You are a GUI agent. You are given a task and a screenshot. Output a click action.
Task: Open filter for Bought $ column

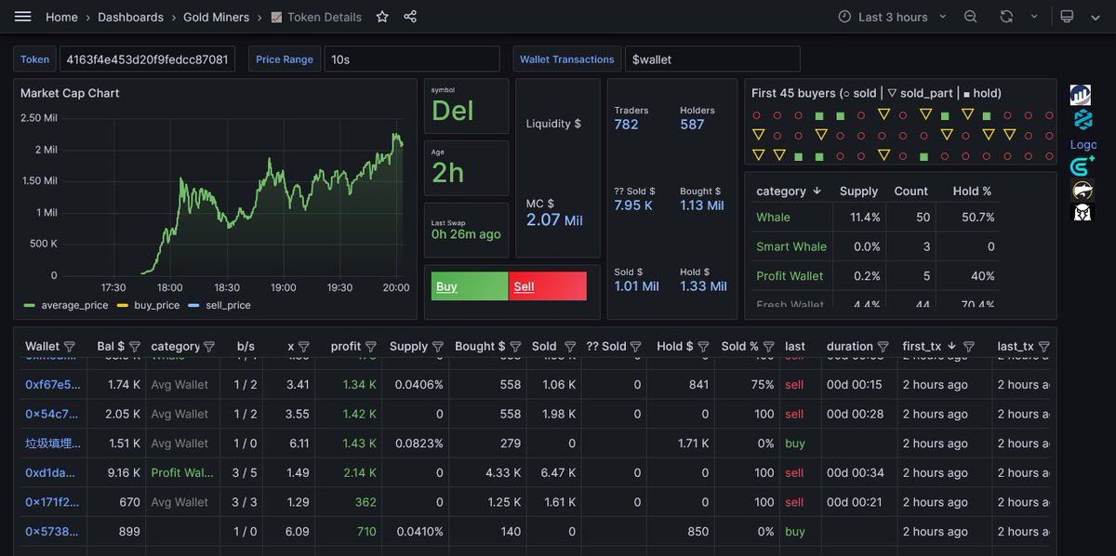tap(515, 347)
